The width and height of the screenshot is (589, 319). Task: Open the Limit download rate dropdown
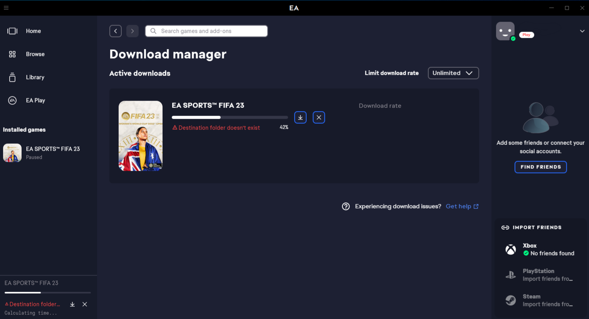pyautogui.click(x=453, y=73)
